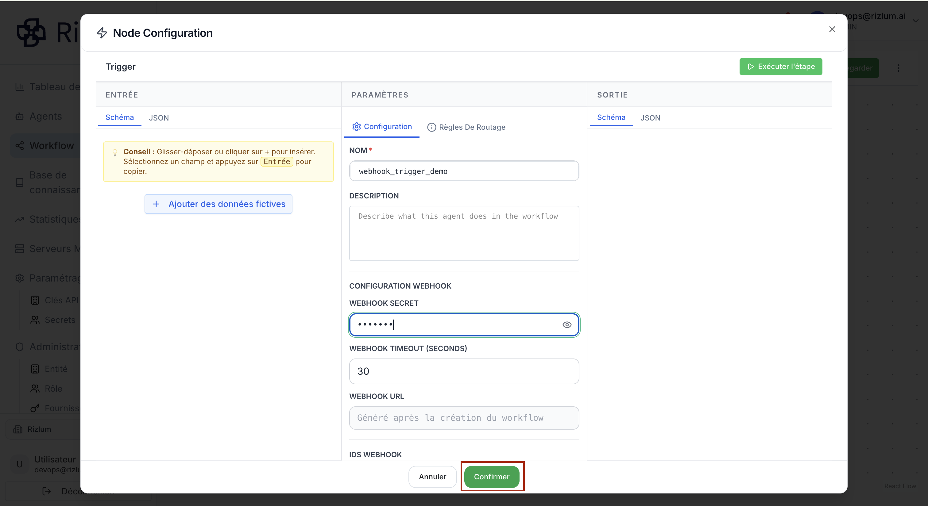Confirm the node configuration with Confirmer
This screenshot has width=928, height=506.
pyautogui.click(x=491, y=477)
